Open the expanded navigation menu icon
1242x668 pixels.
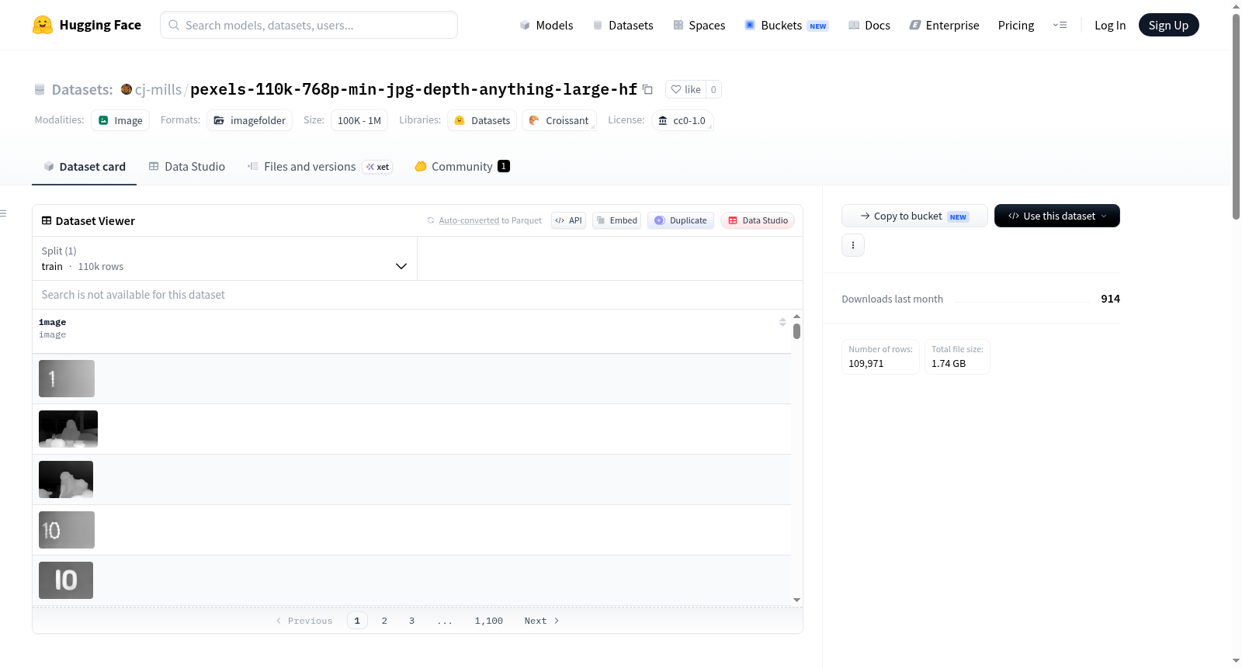pyautogui.click(x=1060, y=25)
